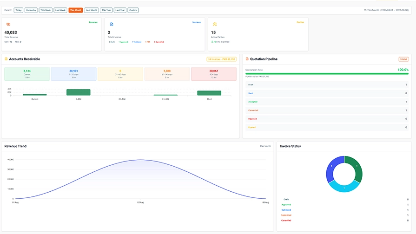Image resolution: width=416 pixels, height=234 pixels.
Task: Click the Revenue label on first card
Action: (x=93, y=22)
